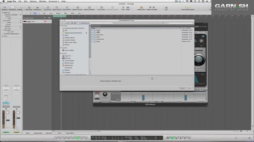Screen dimensions: 254x142
Task: Open Preferences from the toolbar
Action: click(12, 7)
